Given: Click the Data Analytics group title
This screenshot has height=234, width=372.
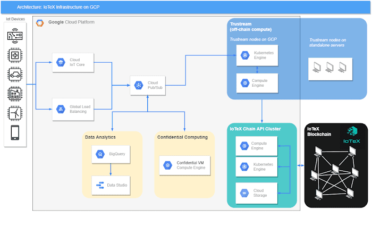Looking at the screenshot, I should [100, 137].
